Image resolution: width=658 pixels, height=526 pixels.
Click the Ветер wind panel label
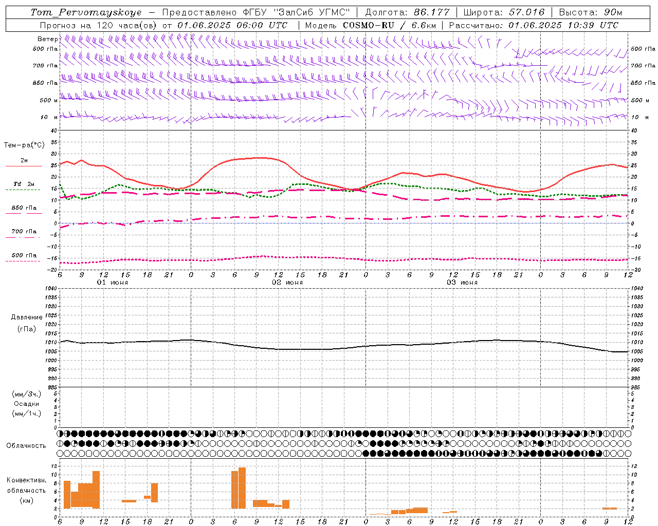point(47,39)
